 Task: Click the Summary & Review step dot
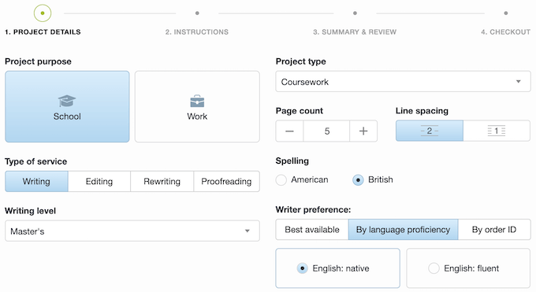tap(355, 13)
